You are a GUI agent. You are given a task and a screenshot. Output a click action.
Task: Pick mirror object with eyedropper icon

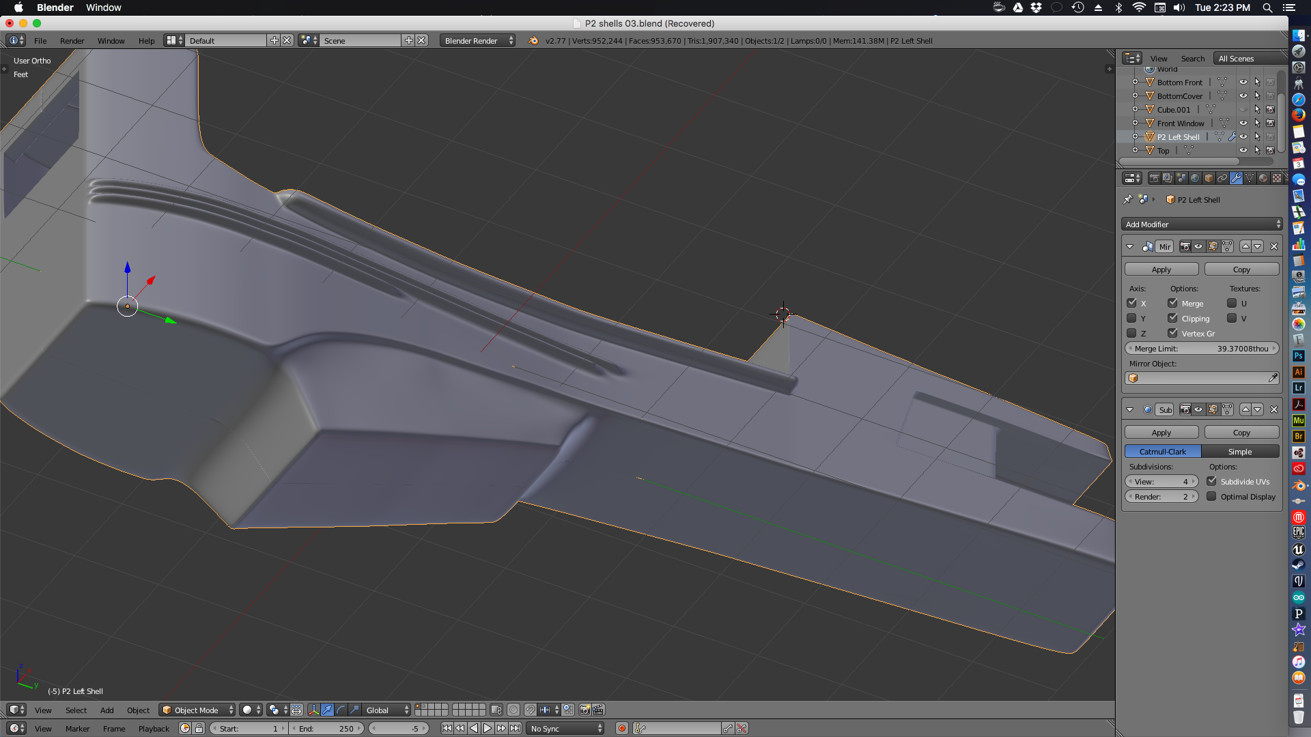point(1273,378)
